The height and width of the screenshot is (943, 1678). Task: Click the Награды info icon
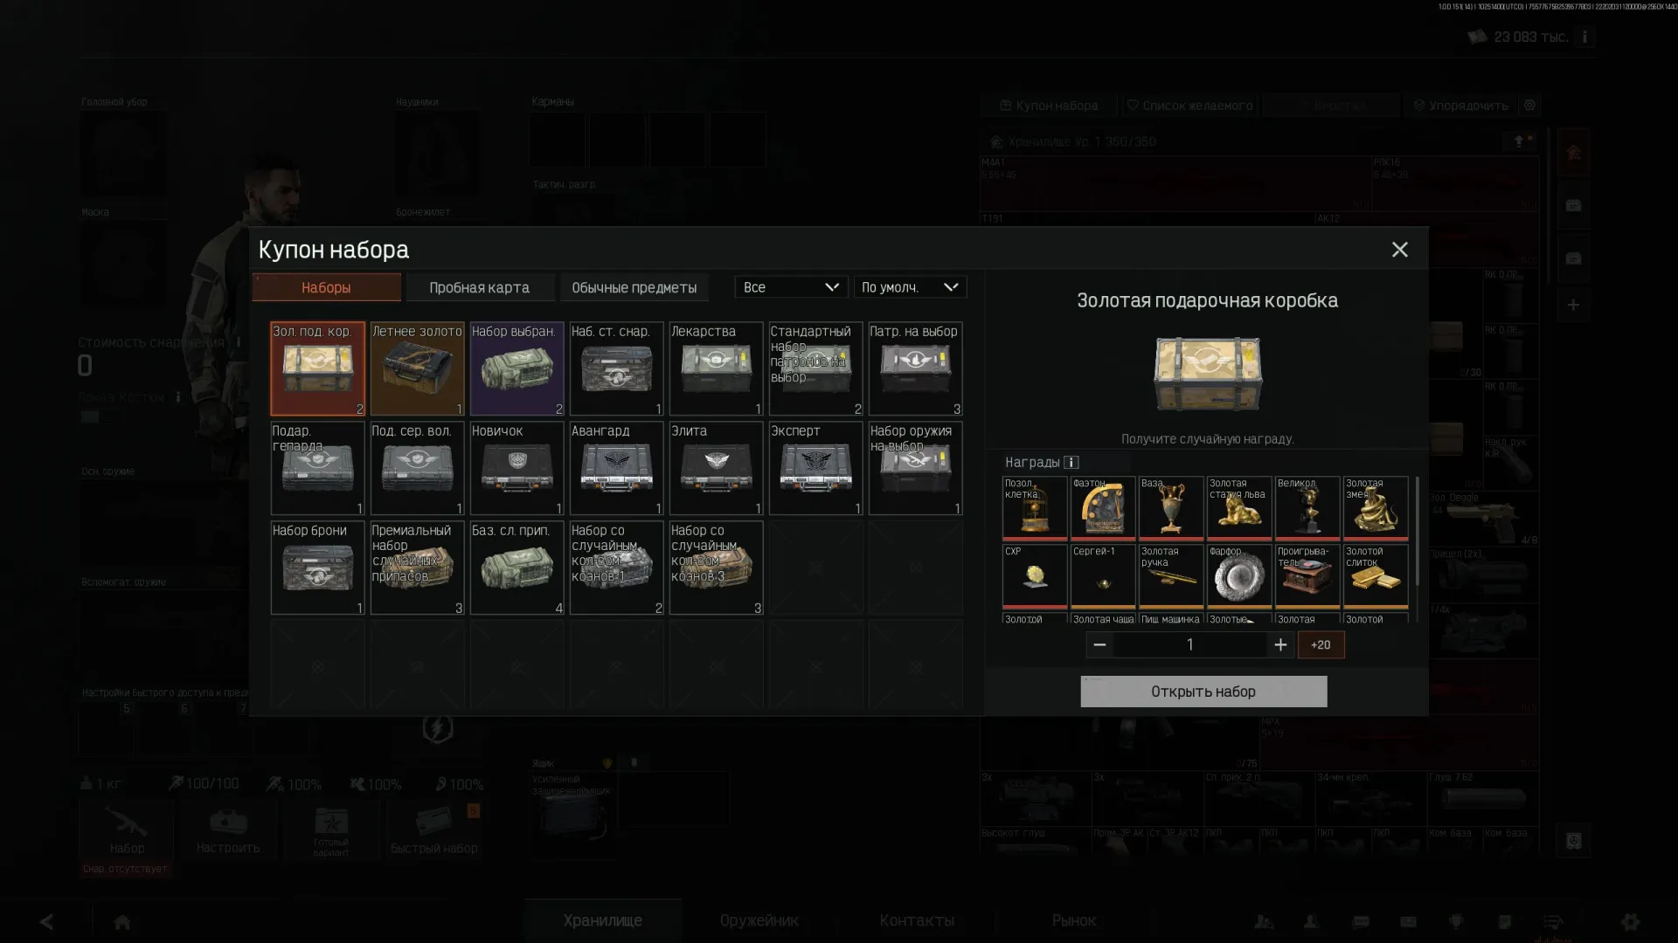tap(1071, 462)
